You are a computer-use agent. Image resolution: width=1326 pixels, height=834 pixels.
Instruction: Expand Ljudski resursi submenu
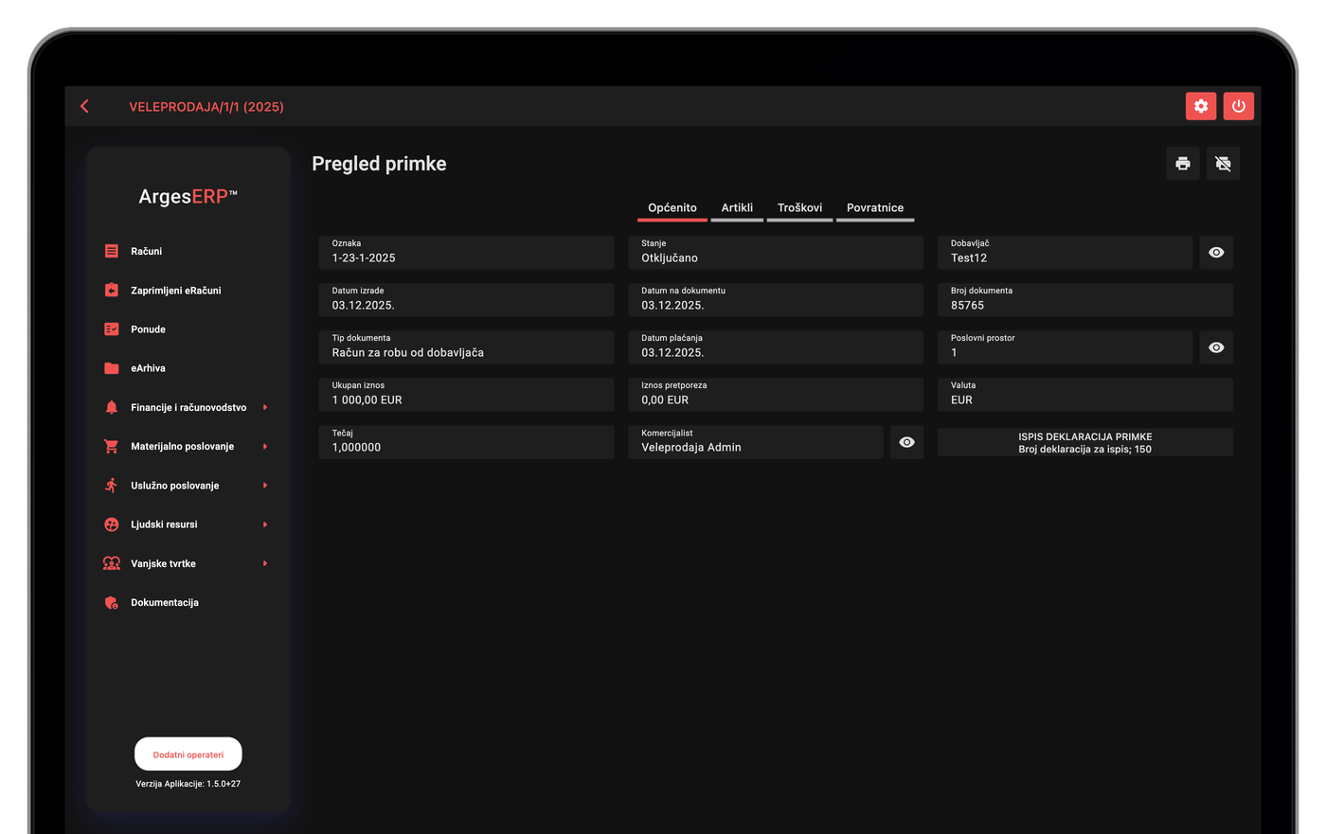point(188,524)
